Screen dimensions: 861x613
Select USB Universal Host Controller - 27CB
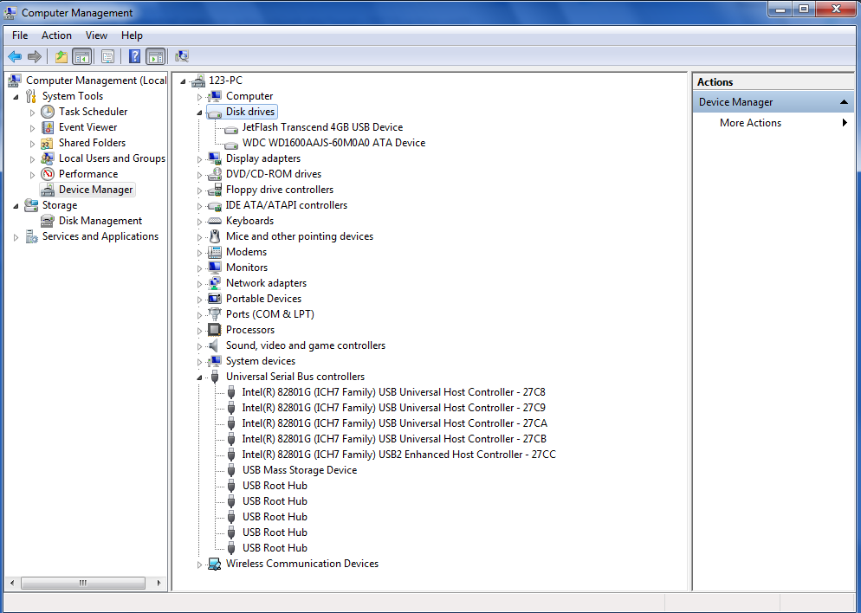[394, 439]
